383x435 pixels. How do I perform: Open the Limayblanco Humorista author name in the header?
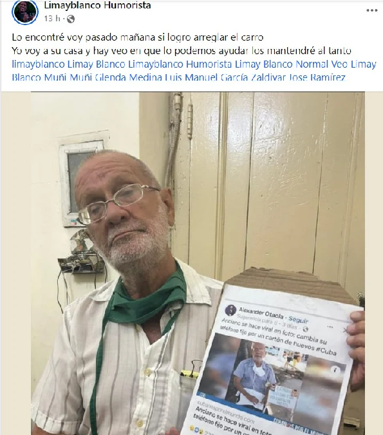pyautogui.click(x=97, y=5)
